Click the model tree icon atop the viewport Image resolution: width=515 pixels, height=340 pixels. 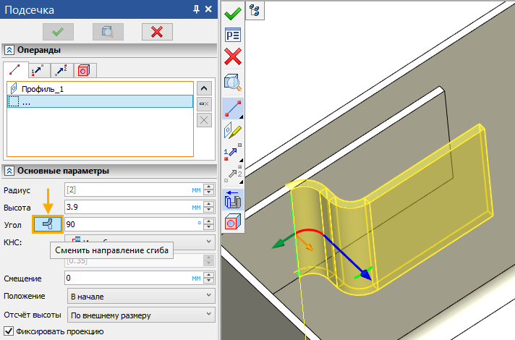click(x=255, y=9)
